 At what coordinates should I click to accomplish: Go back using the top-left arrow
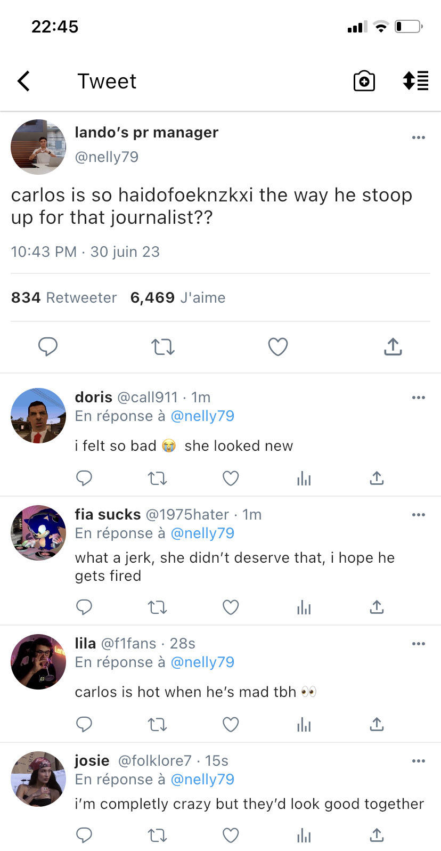tap(24, 82)
